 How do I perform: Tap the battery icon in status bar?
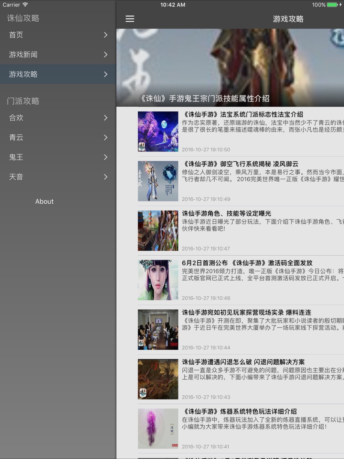(332, 5)
